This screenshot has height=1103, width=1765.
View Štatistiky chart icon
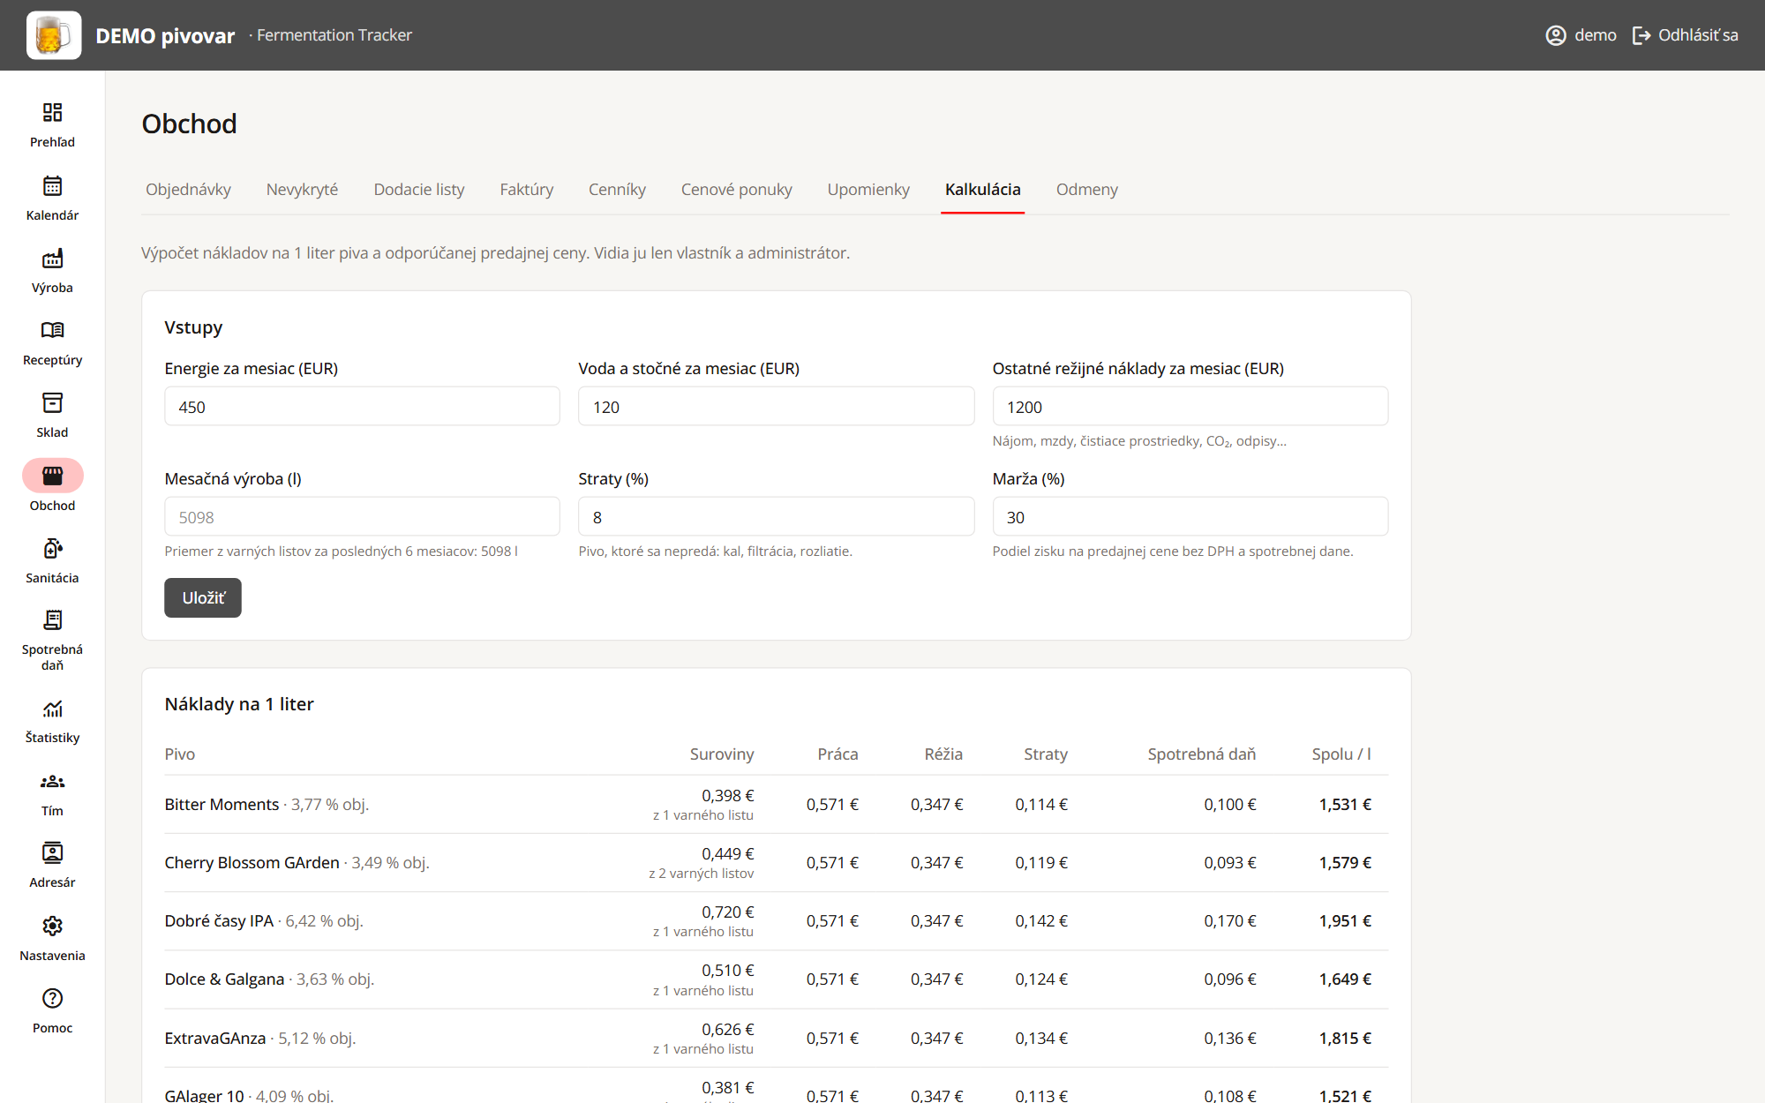52,709
